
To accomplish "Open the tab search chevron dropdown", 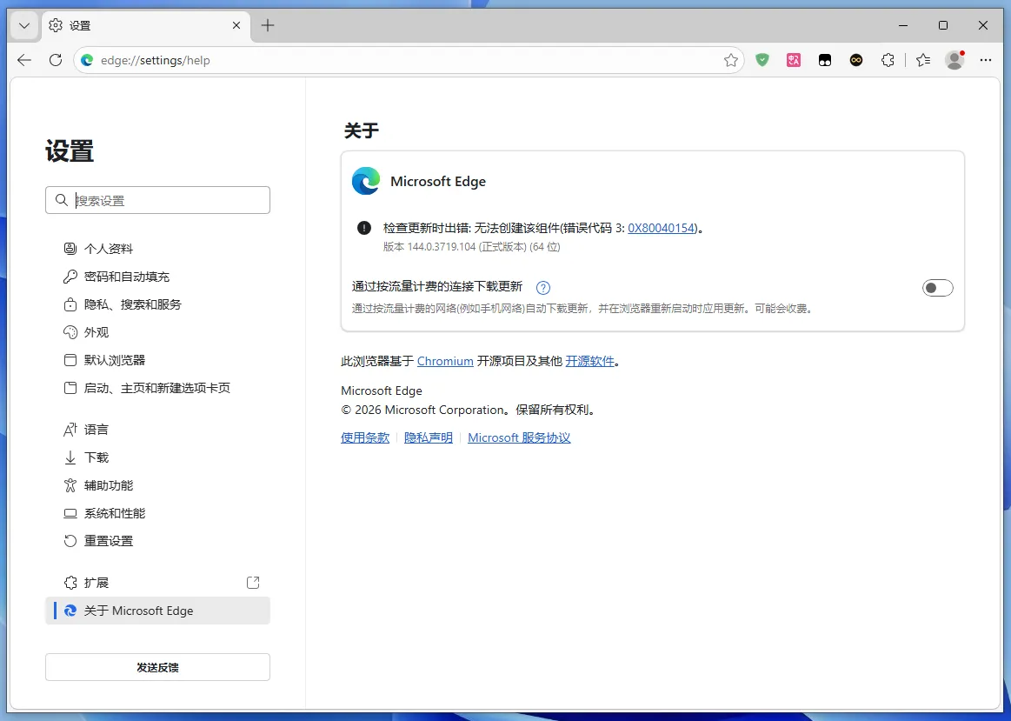I will click(x=23, y=25).
